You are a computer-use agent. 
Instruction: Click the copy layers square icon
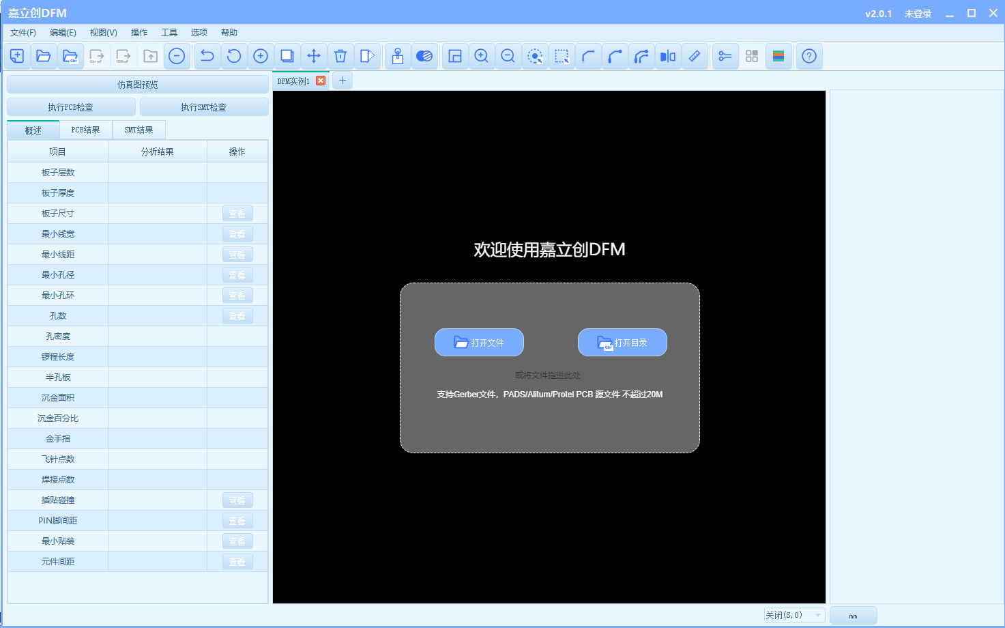[x=287, y=56]
